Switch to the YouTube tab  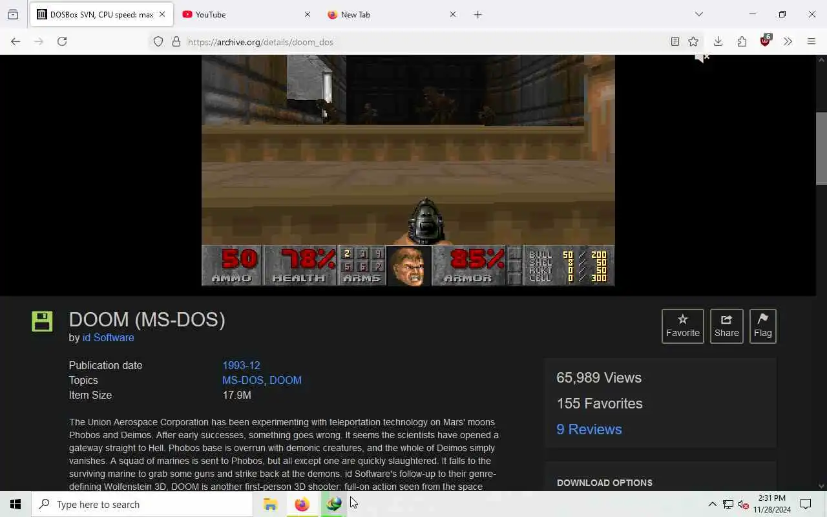click(246, 14)
